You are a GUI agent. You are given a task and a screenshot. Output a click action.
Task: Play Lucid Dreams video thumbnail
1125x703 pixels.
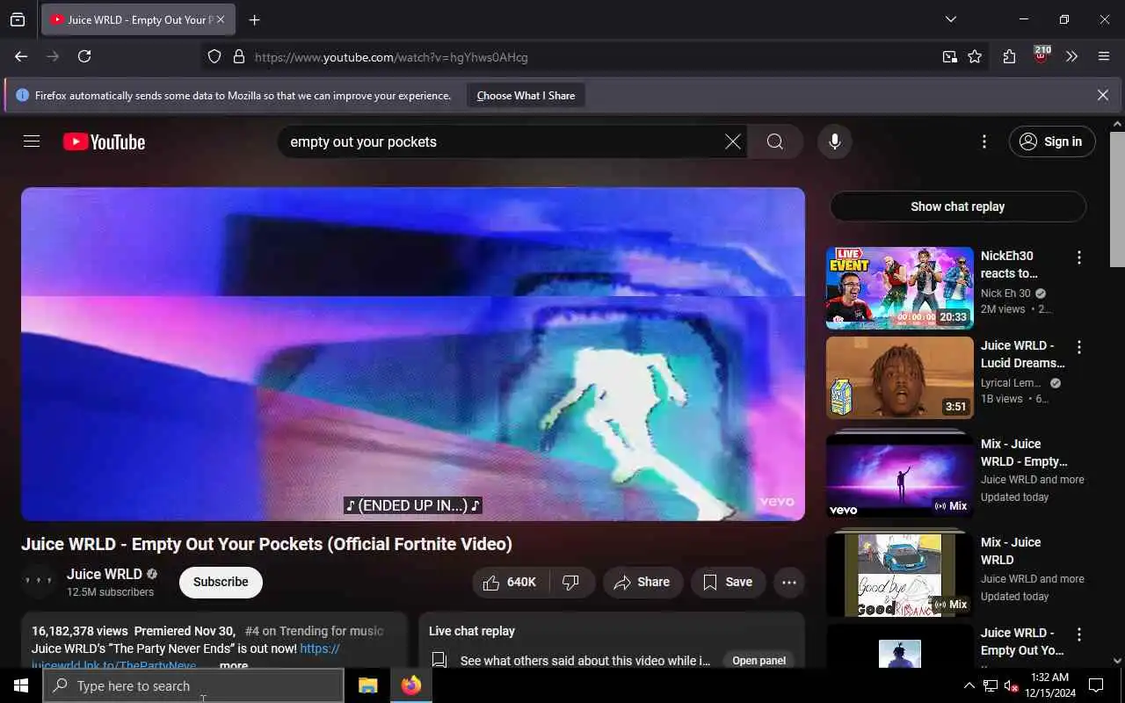click(x=900, y=378)
